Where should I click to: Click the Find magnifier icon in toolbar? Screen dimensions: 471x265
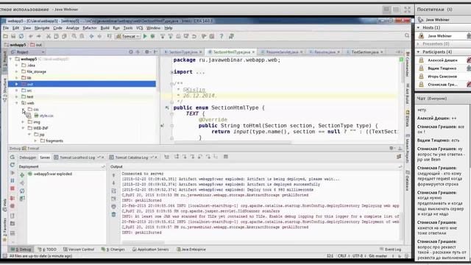tap(74, 36)
